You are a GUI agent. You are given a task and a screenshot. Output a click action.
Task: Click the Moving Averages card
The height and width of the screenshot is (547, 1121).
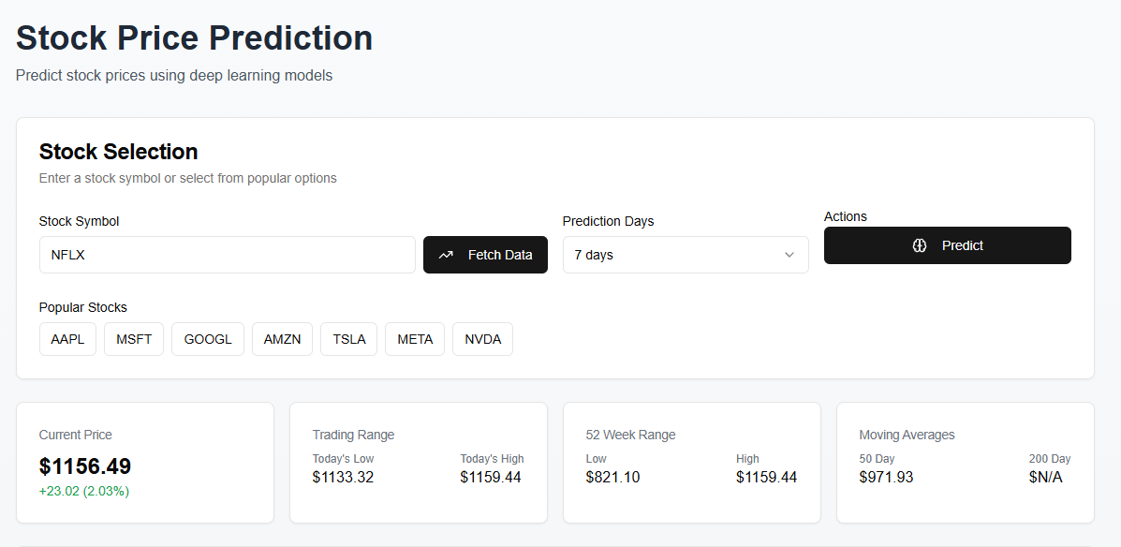click(x=965, y=462)
